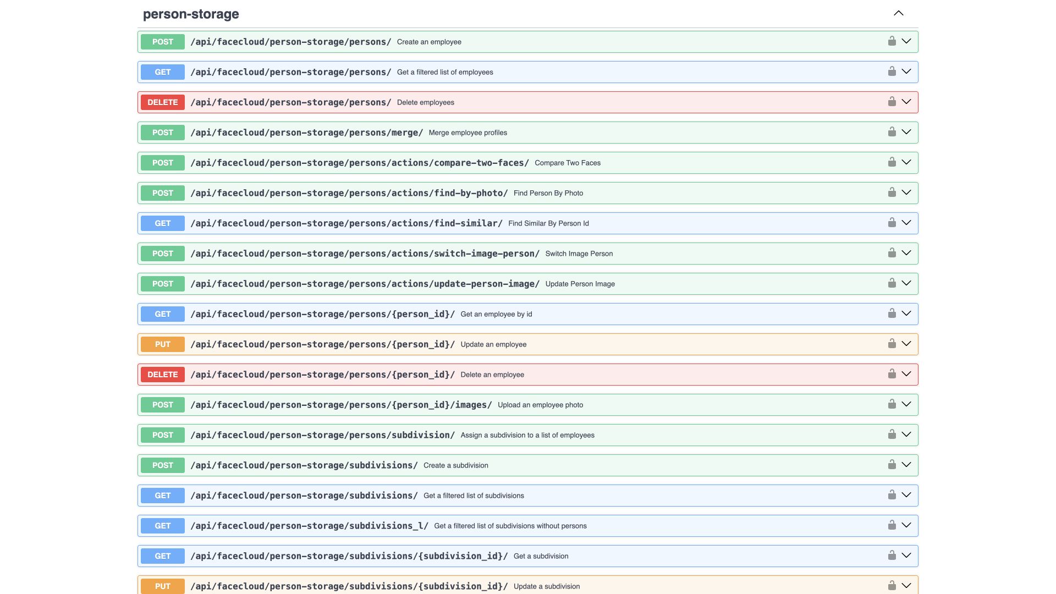Expand the subdivisions_l endpoint chevron

pos(906,525)
